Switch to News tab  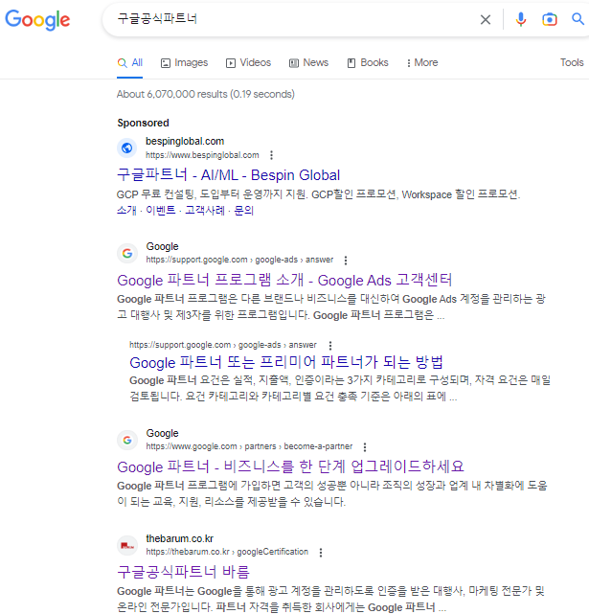308,62
